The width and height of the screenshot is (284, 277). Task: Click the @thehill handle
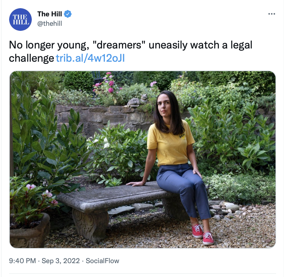tap(50, 24)
